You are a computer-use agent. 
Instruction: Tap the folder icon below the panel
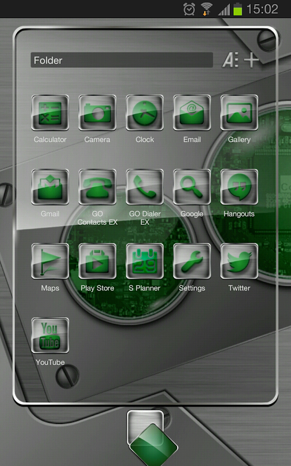point(152,437)
